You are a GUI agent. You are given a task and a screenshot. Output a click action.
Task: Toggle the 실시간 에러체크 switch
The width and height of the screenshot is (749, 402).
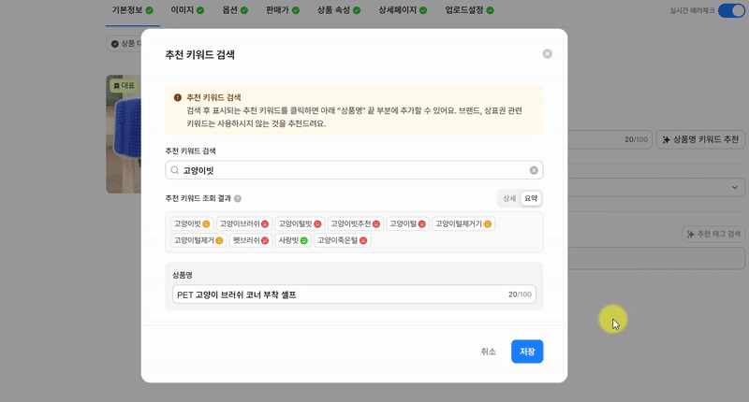(x=731, y=10)
